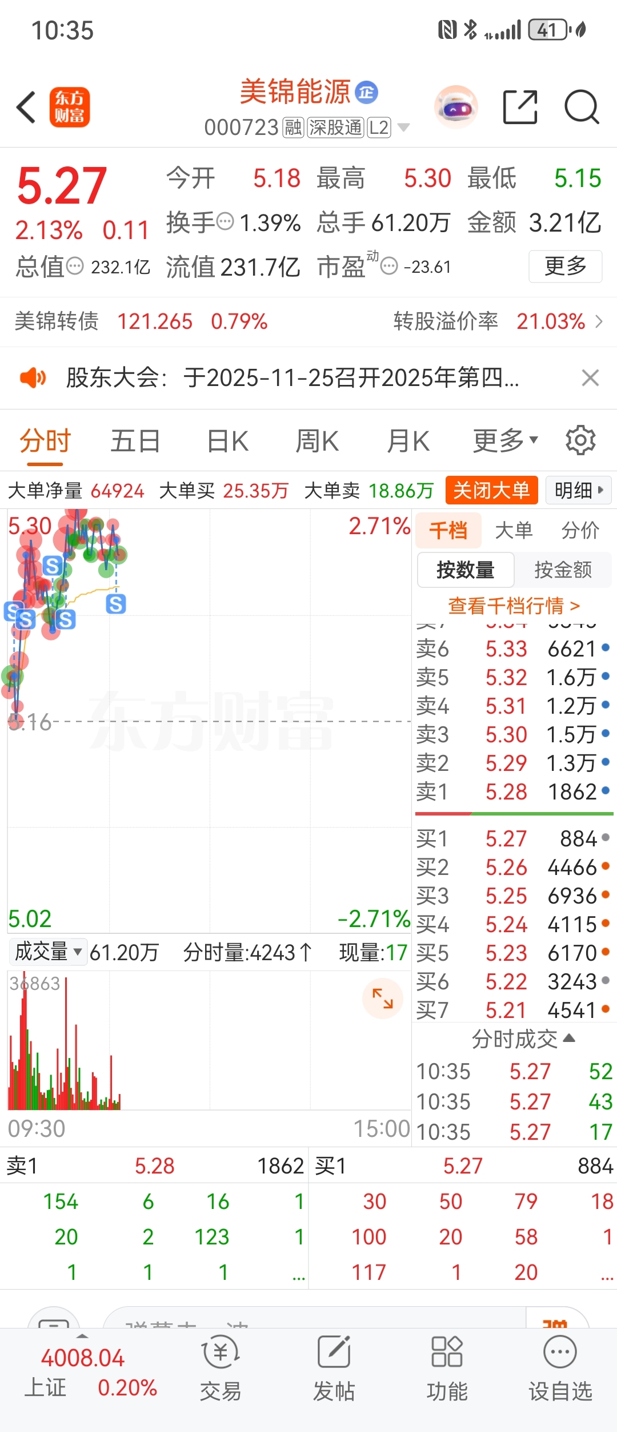Screen dimensions: 617x1432
Task: Choose the 按金额 option
Action: 563,570
